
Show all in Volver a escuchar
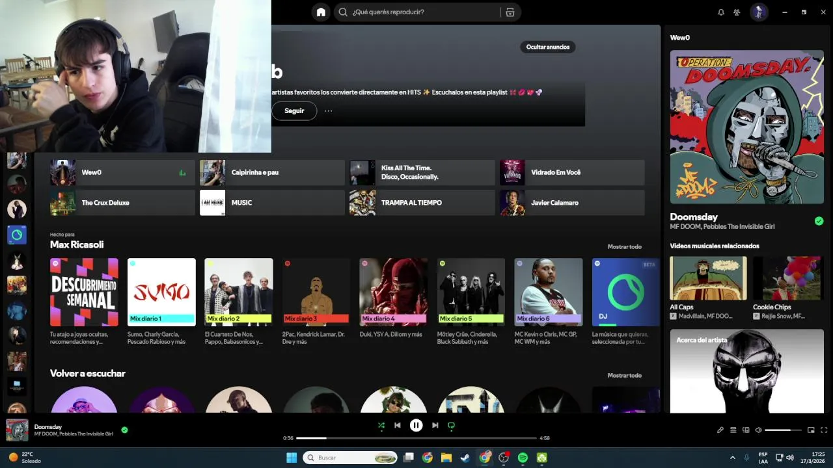click(x=624, y=375)
